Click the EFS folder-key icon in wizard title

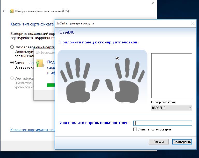coord(12,11)
